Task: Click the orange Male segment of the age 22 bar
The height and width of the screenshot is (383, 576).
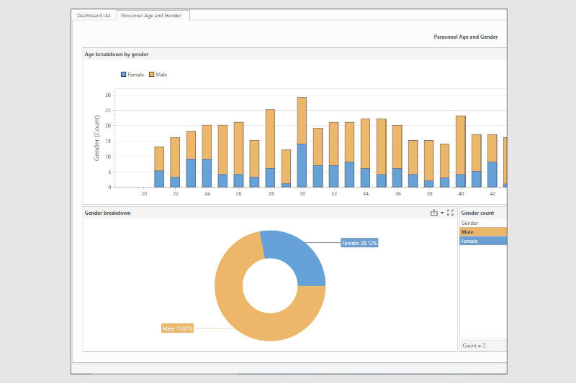Action: tap(175, 157)
